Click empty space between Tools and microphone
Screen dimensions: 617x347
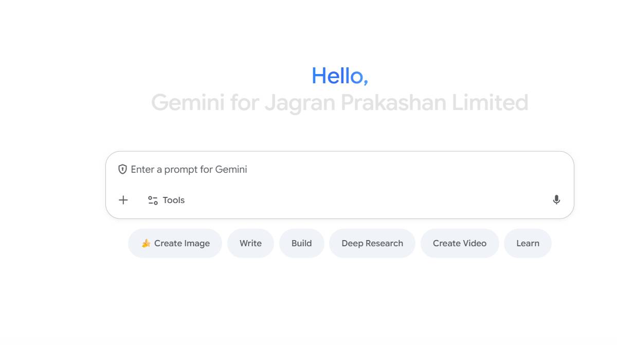[x=360, y=200]
